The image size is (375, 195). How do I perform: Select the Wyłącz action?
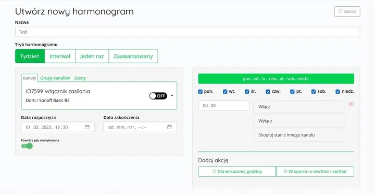(x=299, y=121)
